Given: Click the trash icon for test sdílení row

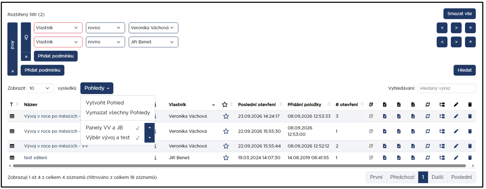Looking at the screenshot, I should pyautogui.click(x=470, y=158).
